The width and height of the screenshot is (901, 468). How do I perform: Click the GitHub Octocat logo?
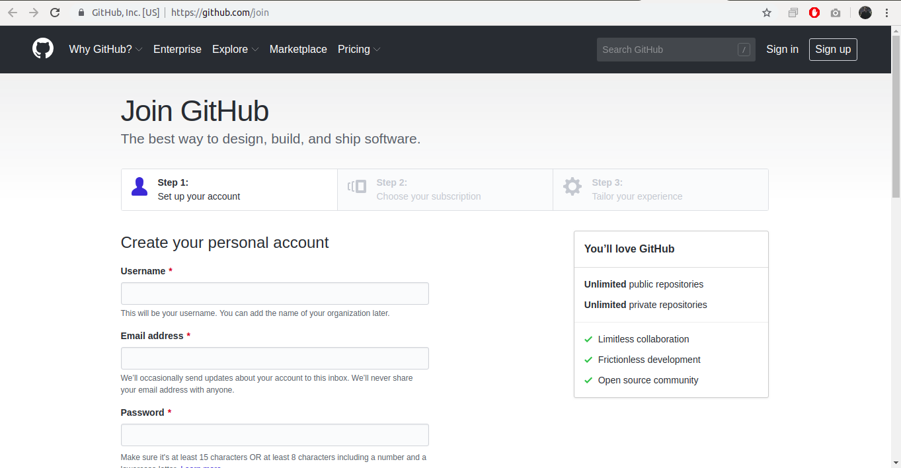click(x=43, y=49)
